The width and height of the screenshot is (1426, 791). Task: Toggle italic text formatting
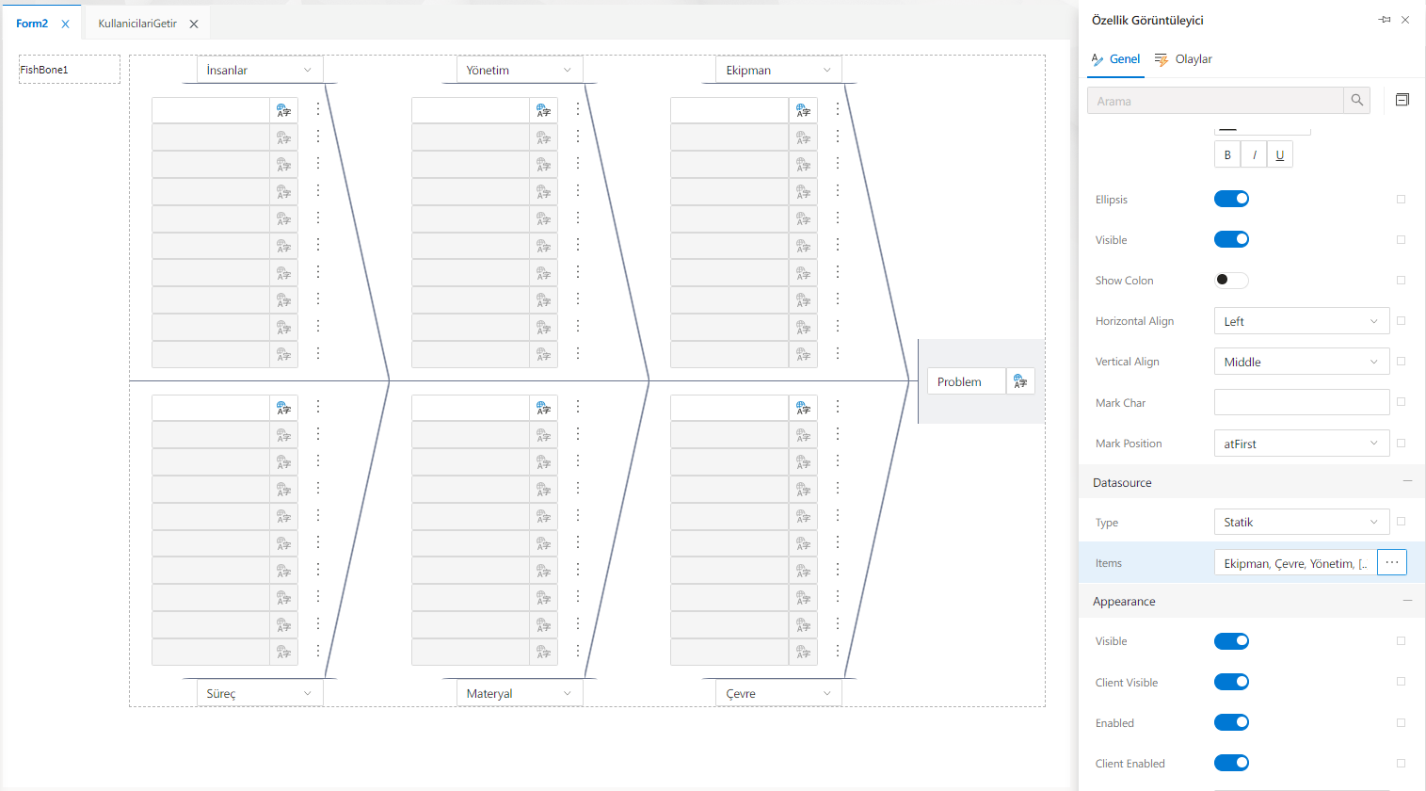[x=1254, y=155]
